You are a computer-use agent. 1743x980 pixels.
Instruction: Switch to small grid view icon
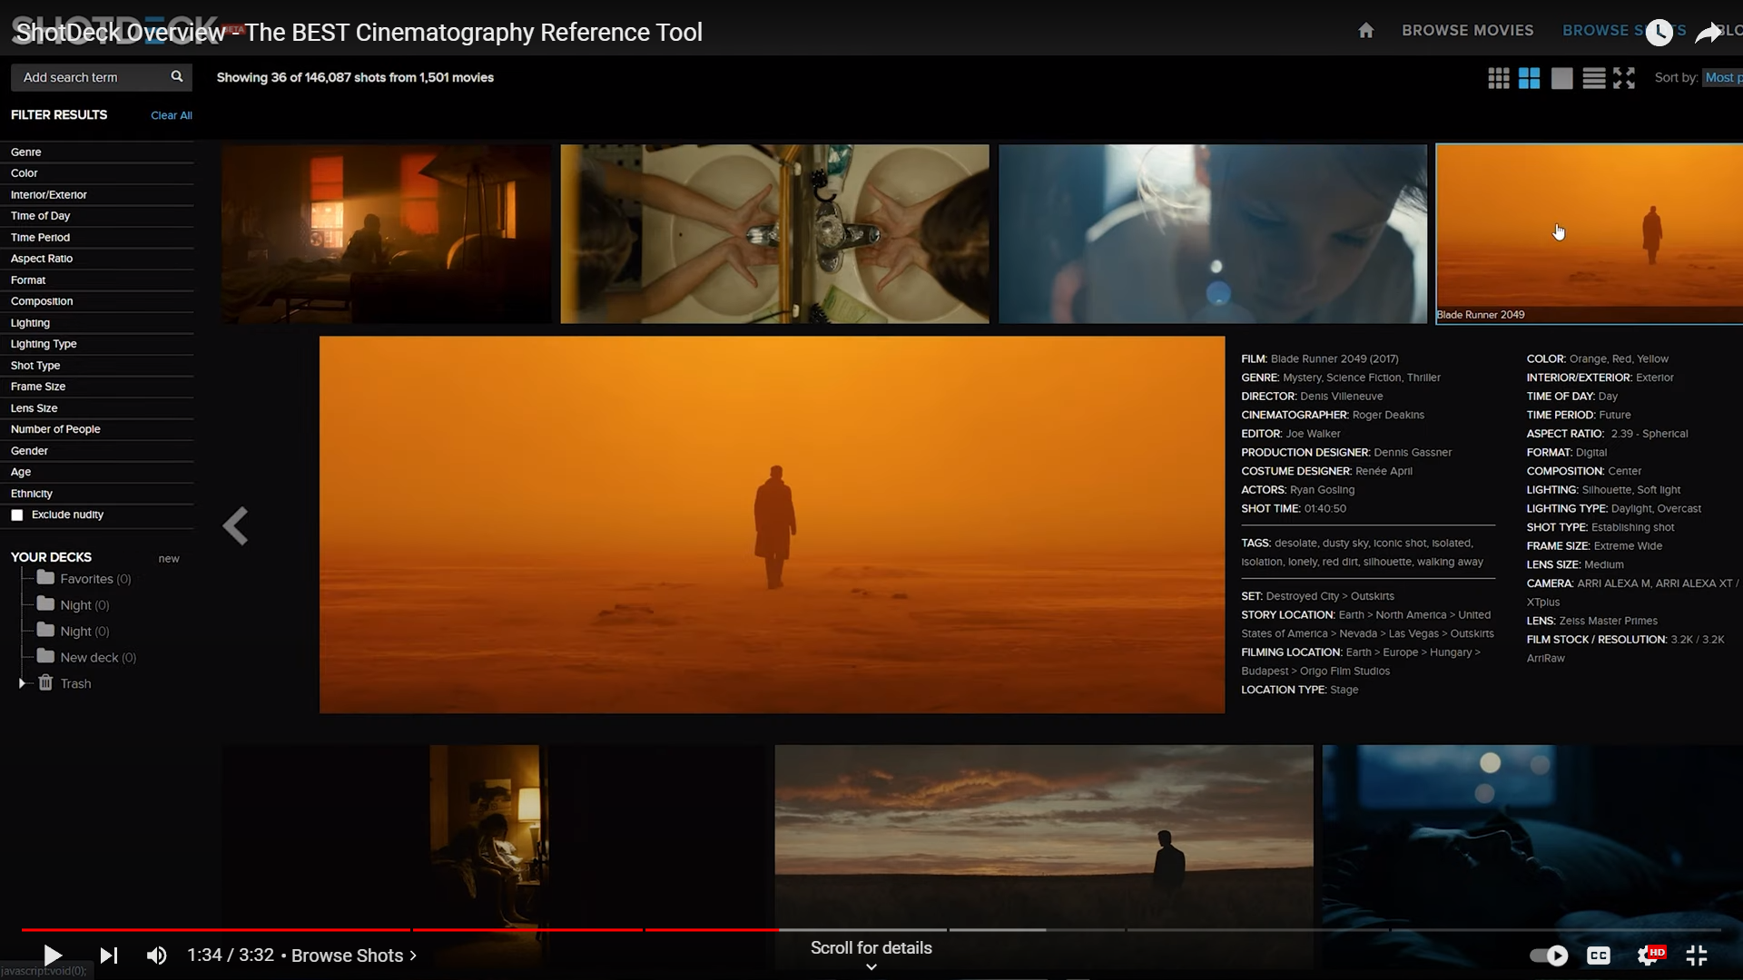pos(1499,78)
